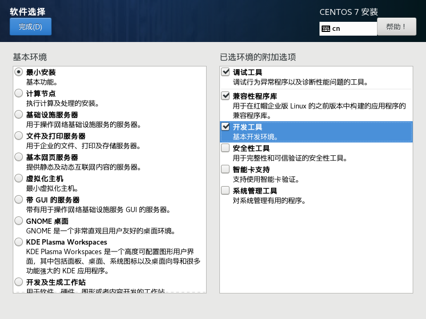
Task: Choose the 基础设施服务器 environment radio
Action: click(19, 114)
